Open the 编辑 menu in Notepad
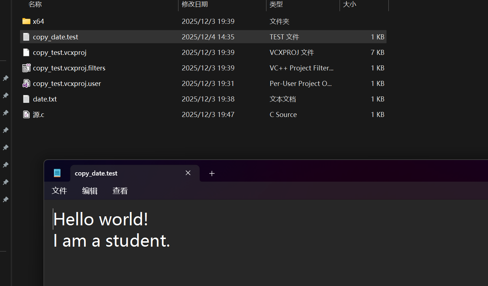488x286 pixels. pyautogui.click(x=90, y=191)
